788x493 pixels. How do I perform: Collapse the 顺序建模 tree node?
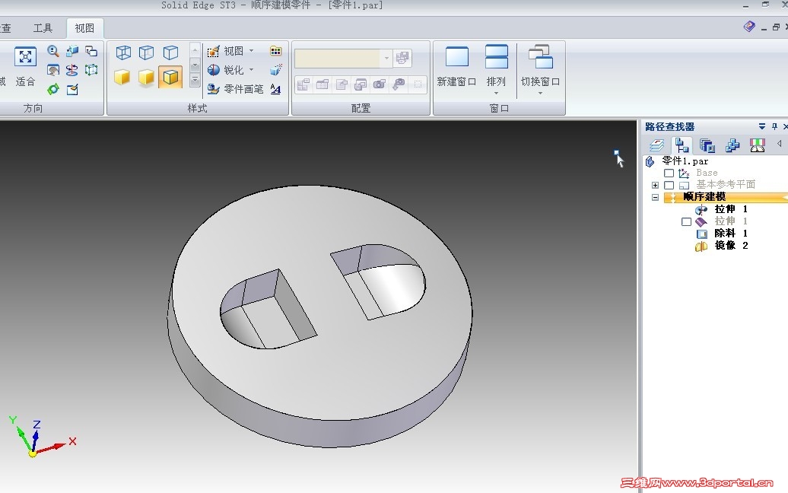tap(655, 197)
